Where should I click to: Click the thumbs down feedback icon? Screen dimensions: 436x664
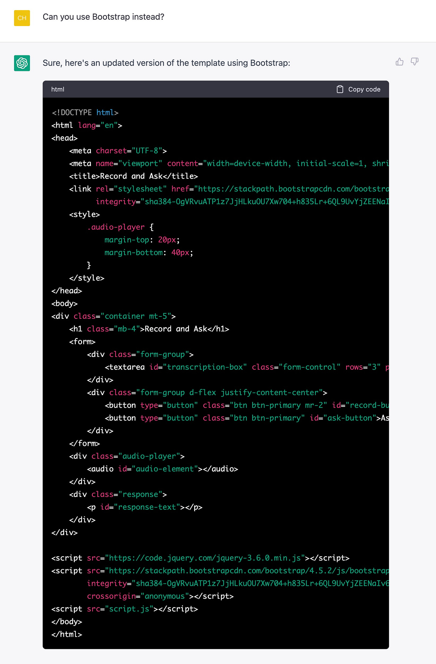point(414,62)
